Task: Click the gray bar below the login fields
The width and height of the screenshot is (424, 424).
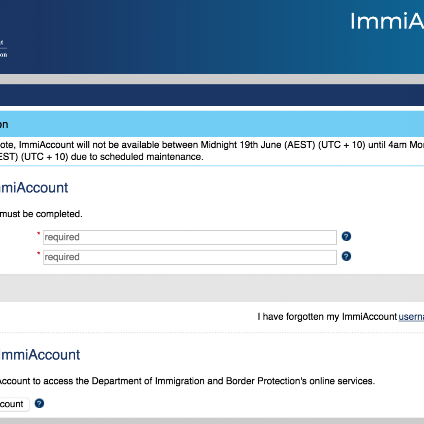Action: click(212, 288)
